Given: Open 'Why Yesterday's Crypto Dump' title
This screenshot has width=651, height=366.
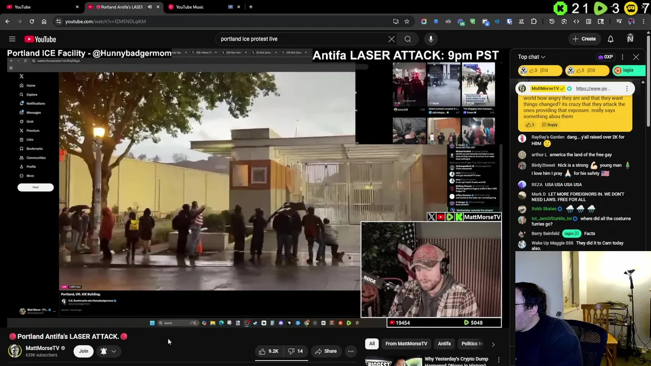Looking at the screenshot, I should pyautogui.click(x=456, y=361).
